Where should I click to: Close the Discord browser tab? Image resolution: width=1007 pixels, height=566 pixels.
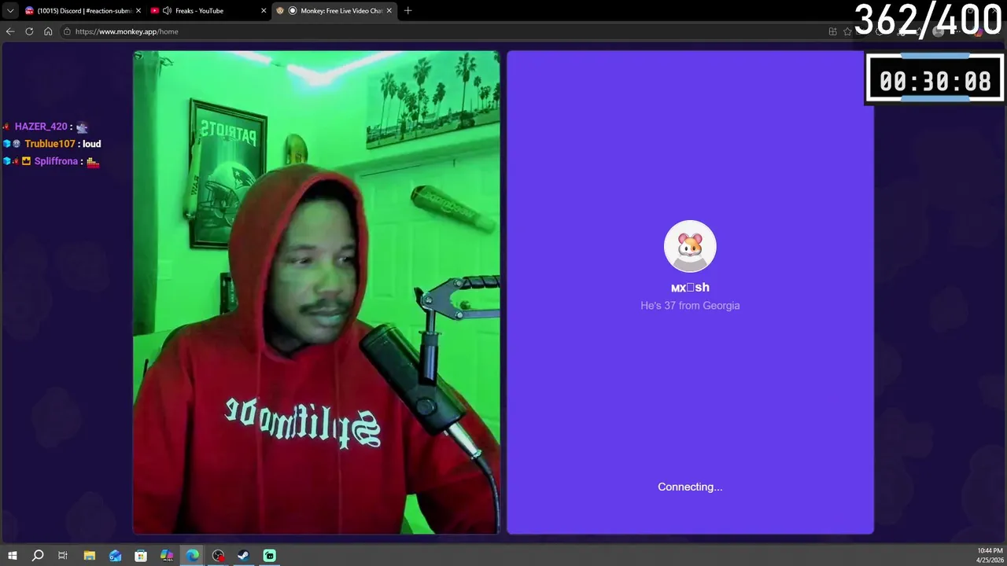[x=138, y=11]
